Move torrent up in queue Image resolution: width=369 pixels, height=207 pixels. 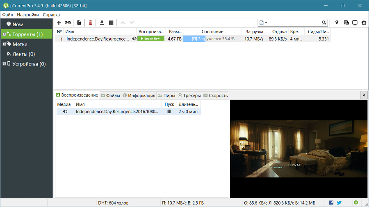point(123,23)
